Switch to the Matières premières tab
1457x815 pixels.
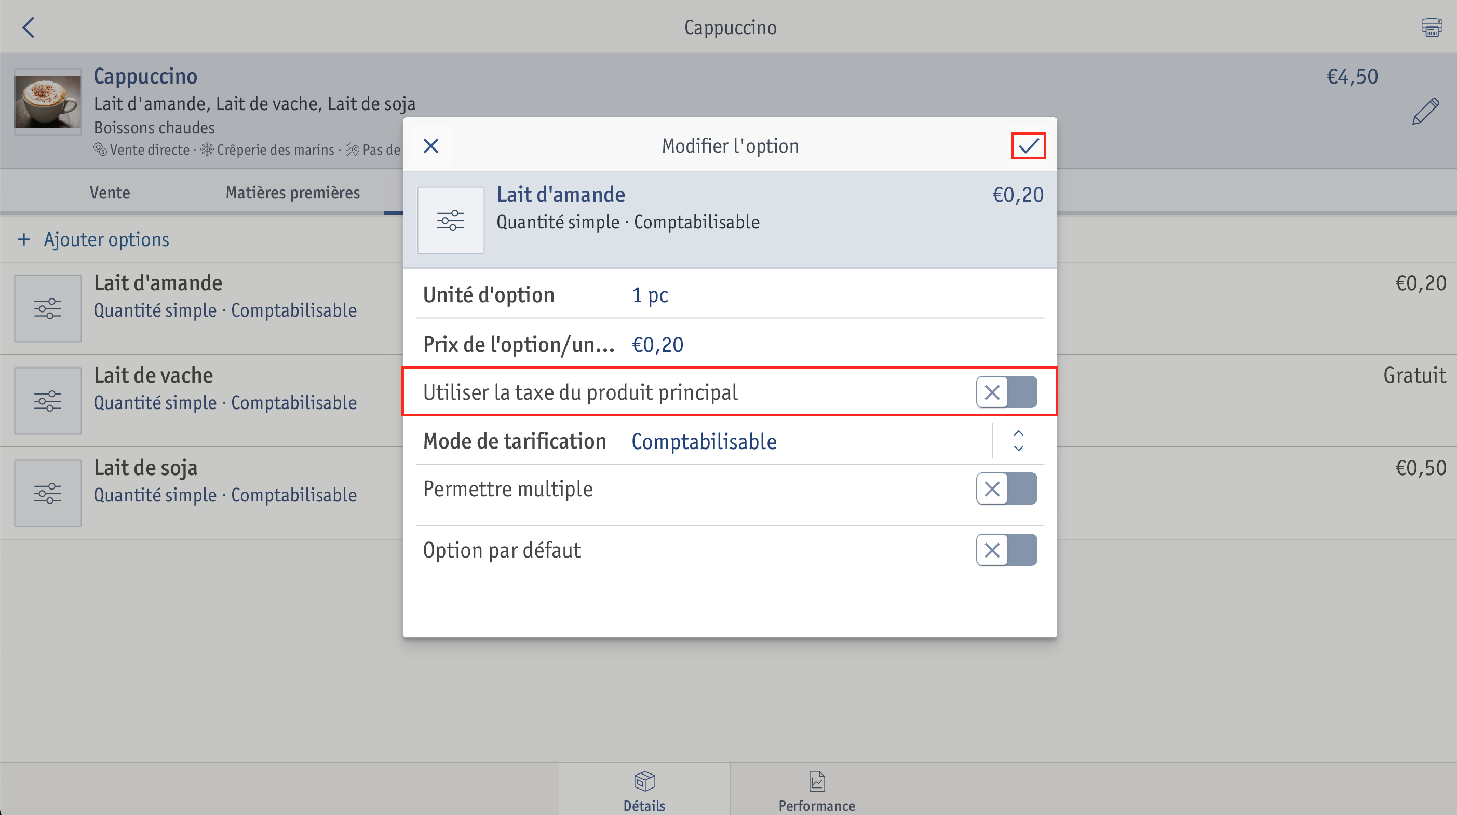tap(292, 192)
